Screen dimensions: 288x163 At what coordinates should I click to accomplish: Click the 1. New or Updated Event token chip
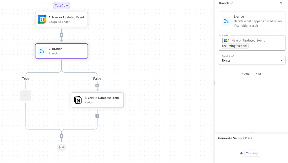tap(244, 40)
